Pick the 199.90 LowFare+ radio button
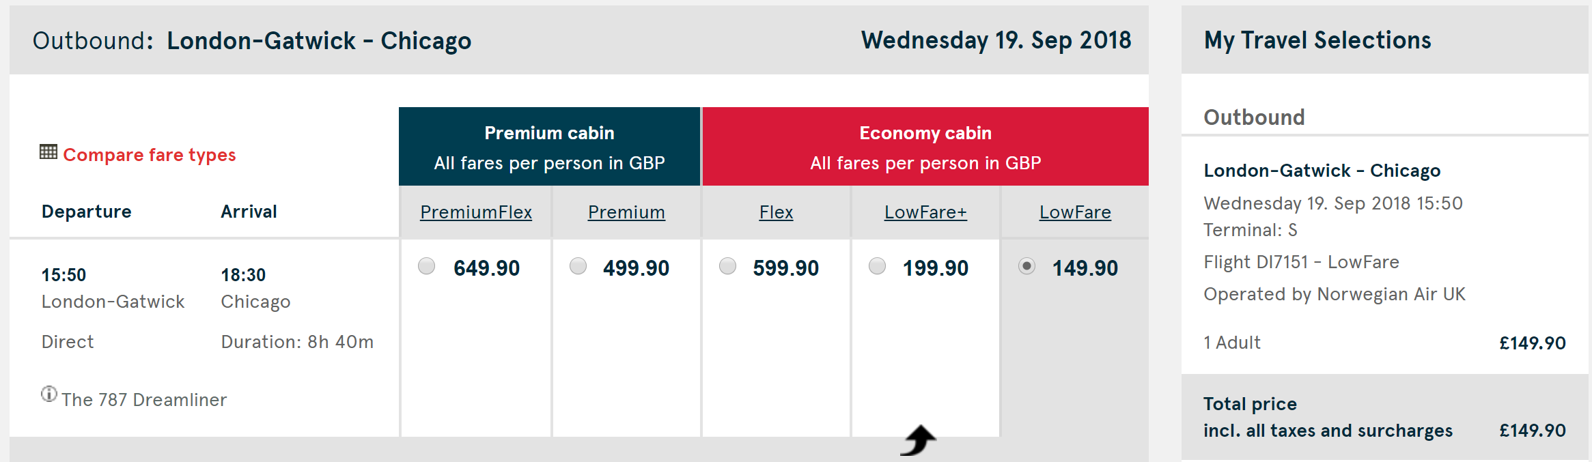 pyautogui.click(x=877, y=266)
